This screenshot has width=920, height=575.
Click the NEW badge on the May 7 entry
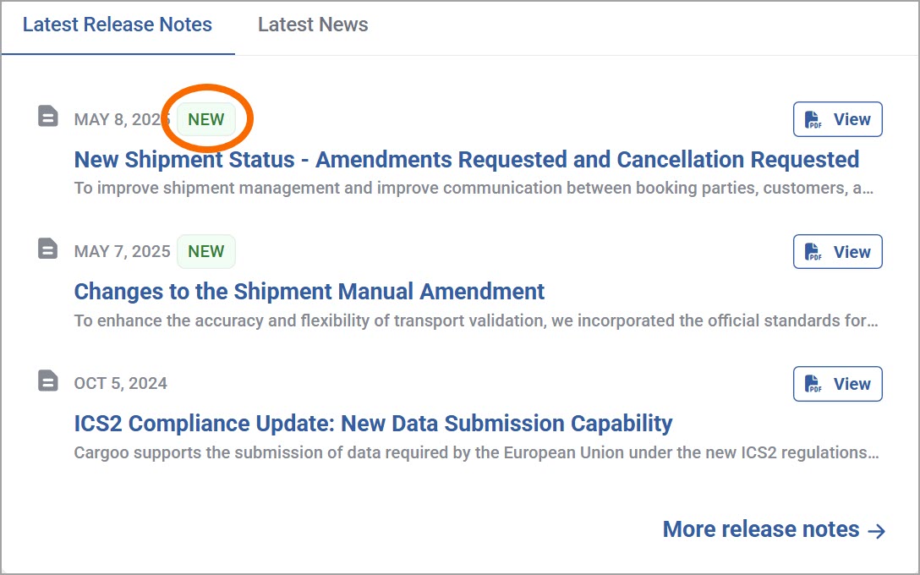(206, 251)
